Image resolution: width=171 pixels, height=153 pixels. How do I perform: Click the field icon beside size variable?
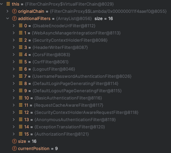pyautogui.click(x=14, y=141)
